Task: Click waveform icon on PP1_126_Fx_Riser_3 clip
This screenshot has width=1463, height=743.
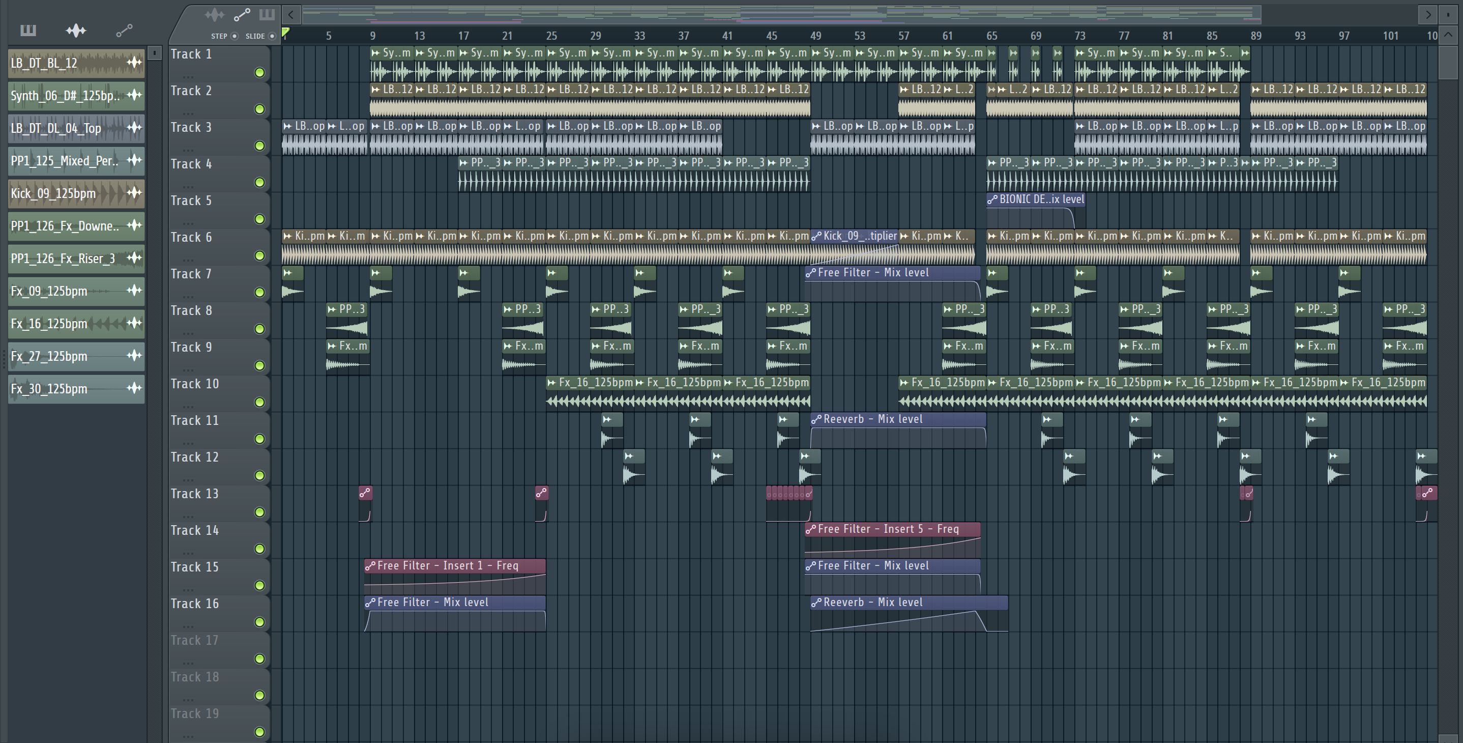Action: 134,258
